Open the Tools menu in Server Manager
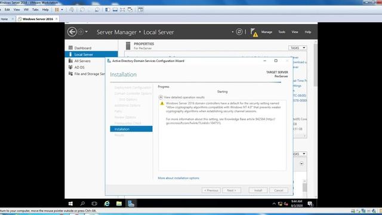The width and height of the screenshot is (382, 215). point(282,32)
